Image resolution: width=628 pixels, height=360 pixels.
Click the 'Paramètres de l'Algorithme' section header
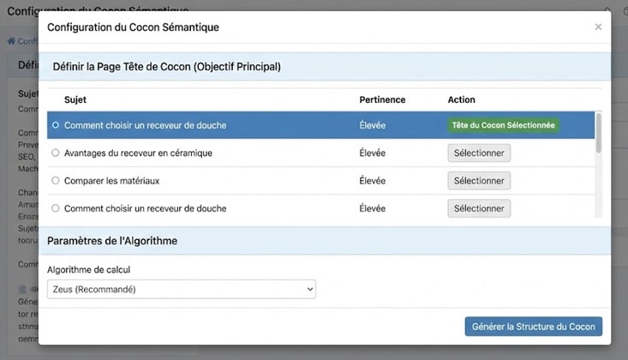coord(112,241)
